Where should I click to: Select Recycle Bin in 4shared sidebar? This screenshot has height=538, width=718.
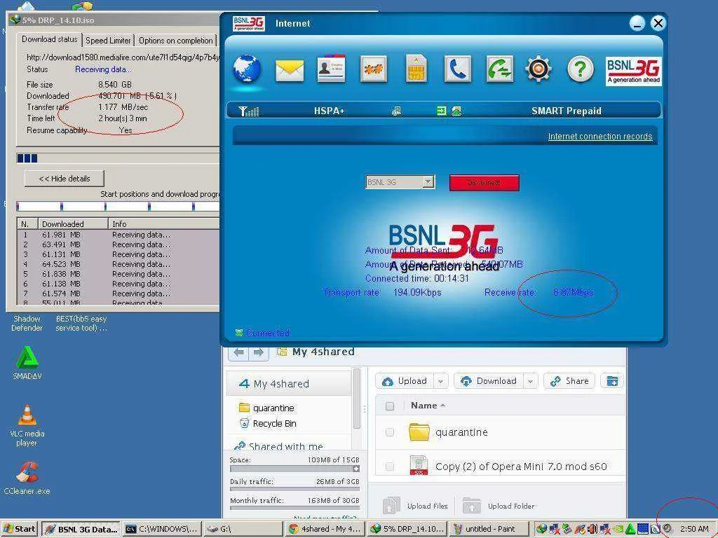pos(269,424)
